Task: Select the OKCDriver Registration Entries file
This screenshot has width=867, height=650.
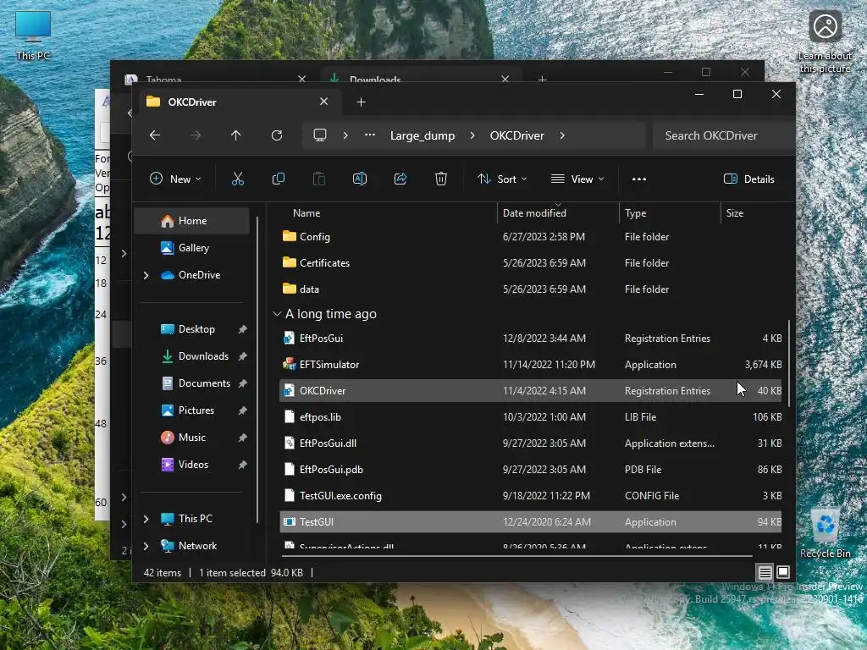Action: pos(531,391)
